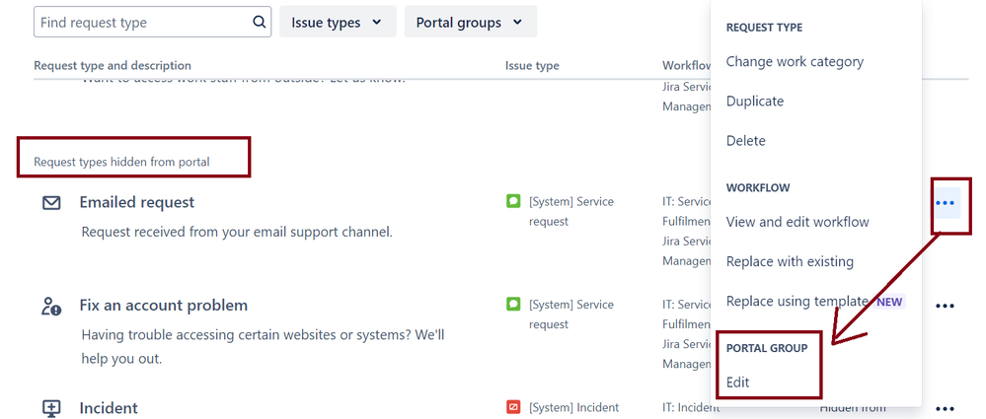
Task: Choose Replace using template option
Action: tap(797, 301)
